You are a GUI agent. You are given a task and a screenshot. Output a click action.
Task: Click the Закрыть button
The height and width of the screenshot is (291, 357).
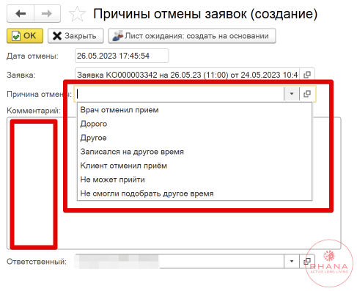pyautogui.click(x=76, y=36)
